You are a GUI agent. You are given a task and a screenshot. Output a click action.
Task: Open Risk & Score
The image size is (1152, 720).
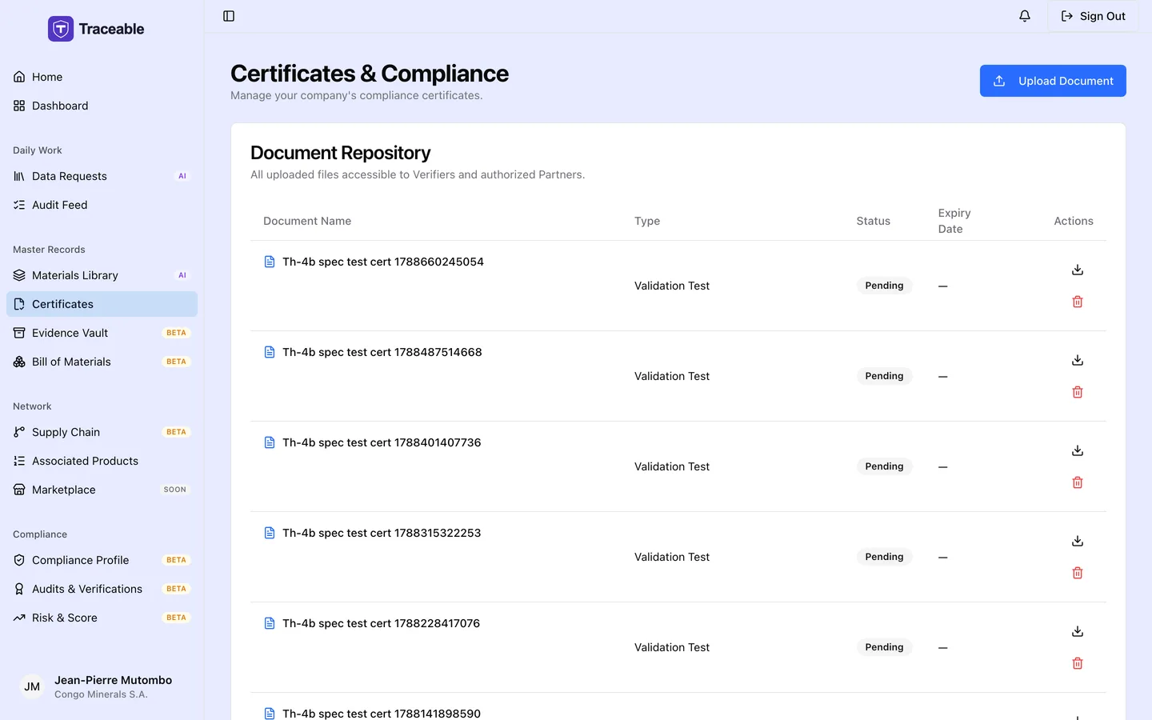pyautogui.click(x=102, y=618)
